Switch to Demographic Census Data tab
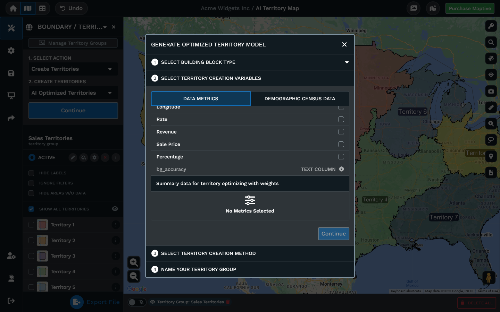 point(300,99)
